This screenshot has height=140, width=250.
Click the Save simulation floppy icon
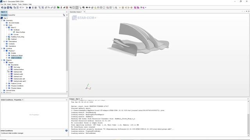[x=8, y=7]
